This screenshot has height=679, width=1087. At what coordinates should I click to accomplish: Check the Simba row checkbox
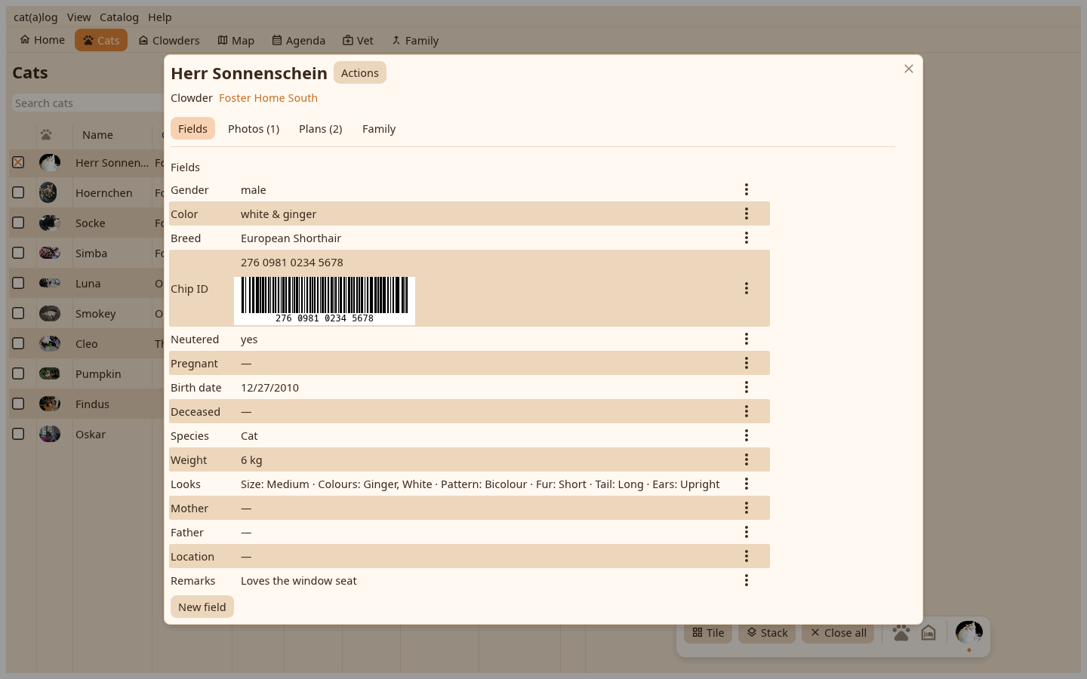click(x=18, y=253)
